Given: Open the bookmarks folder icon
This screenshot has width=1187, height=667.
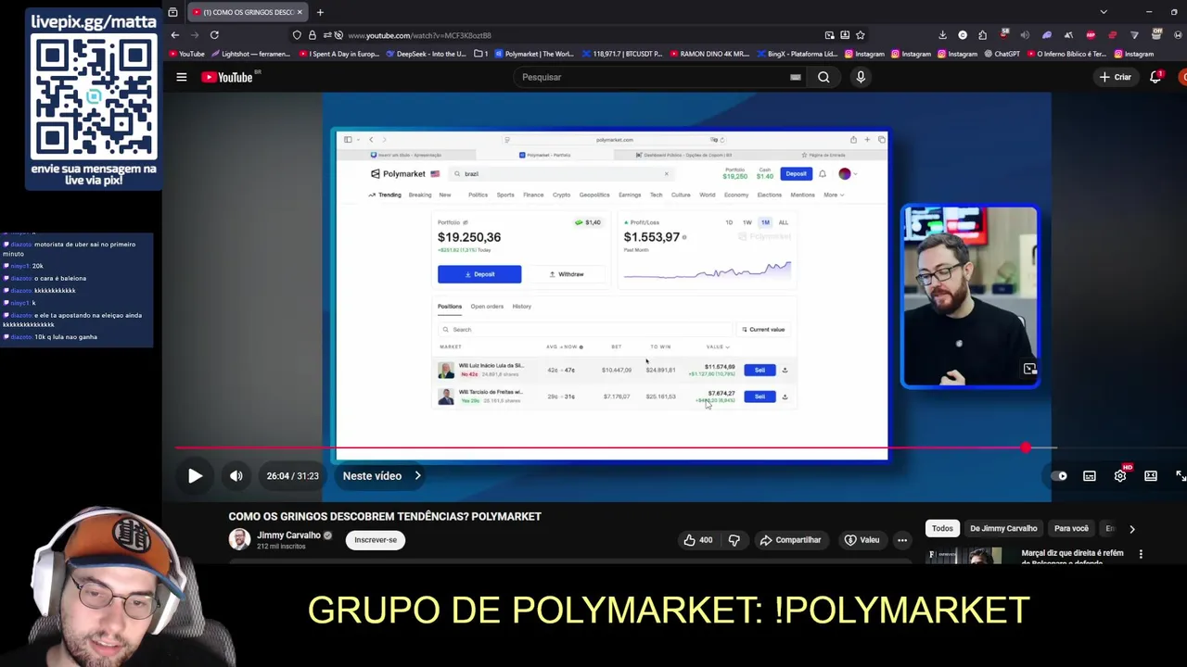Looking at the screenshot, I should click(x=480, y=54).
